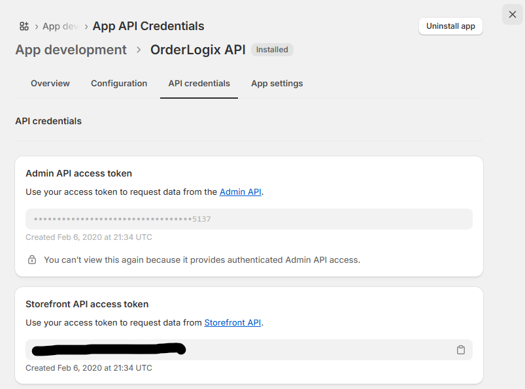Viewport: 525px width, 389px height.
Task: Click the OrderLogix API app title
Action: (x=197, y=50)
